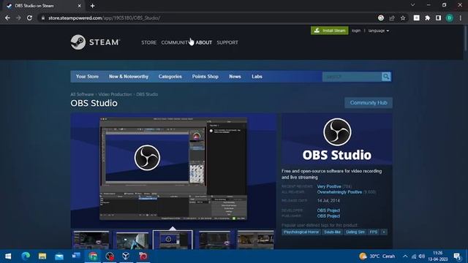The width and height of the screenshot is (468, 263).
Task: Click SUPPORT in the Steam header
Action: [x=227, y=42]
